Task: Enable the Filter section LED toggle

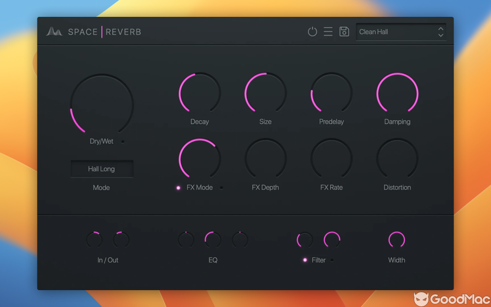Action: 305,260
